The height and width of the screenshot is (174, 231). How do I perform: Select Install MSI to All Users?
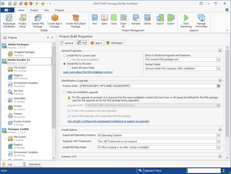pos(77,64)
